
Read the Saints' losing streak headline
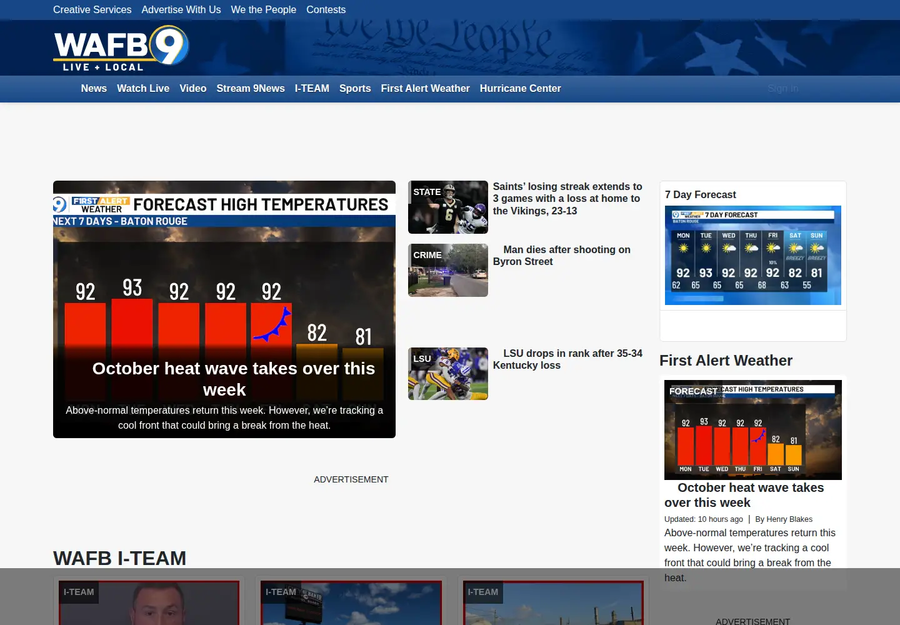pyautogui.click(x=567, y=199)
